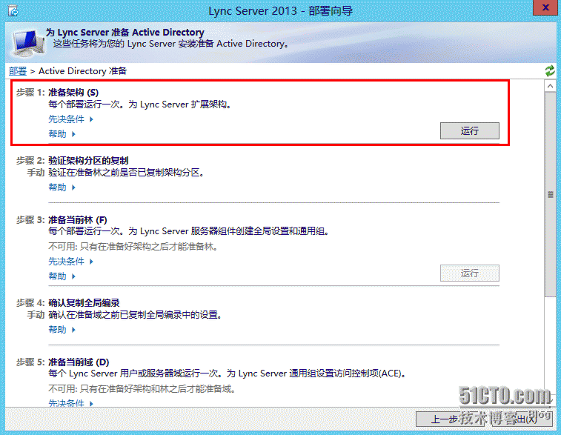Select Step 5 title 准备当前域 (D)

pyautogui.click(x=79, y=362)
